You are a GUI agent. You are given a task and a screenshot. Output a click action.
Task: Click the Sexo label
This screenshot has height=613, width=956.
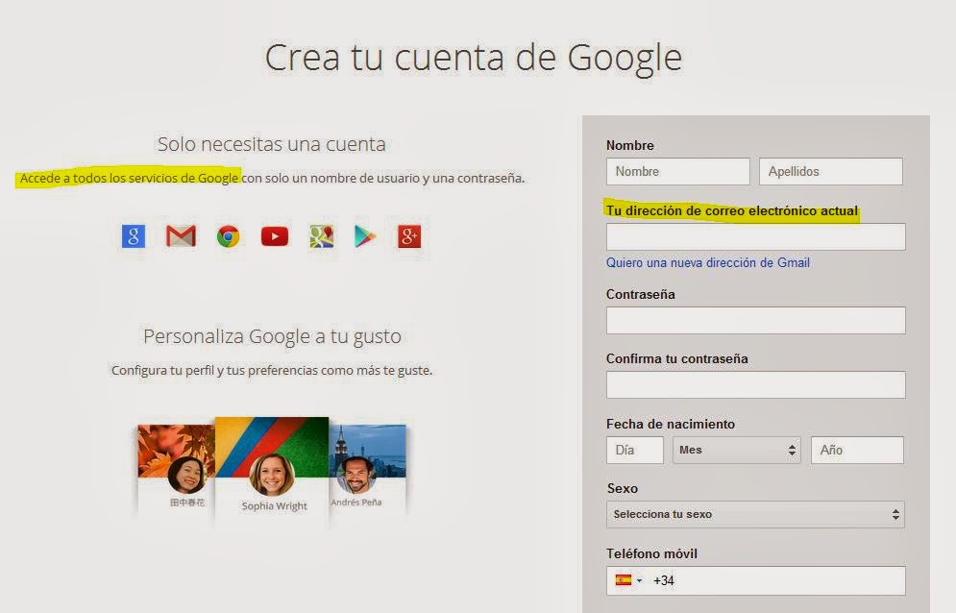[x=623, y=488]
